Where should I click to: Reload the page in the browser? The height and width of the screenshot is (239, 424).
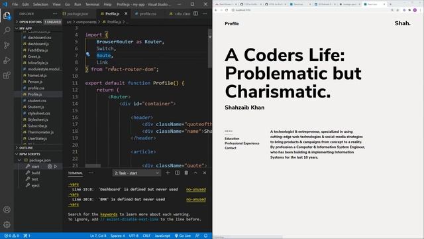[x=227, y=10]
